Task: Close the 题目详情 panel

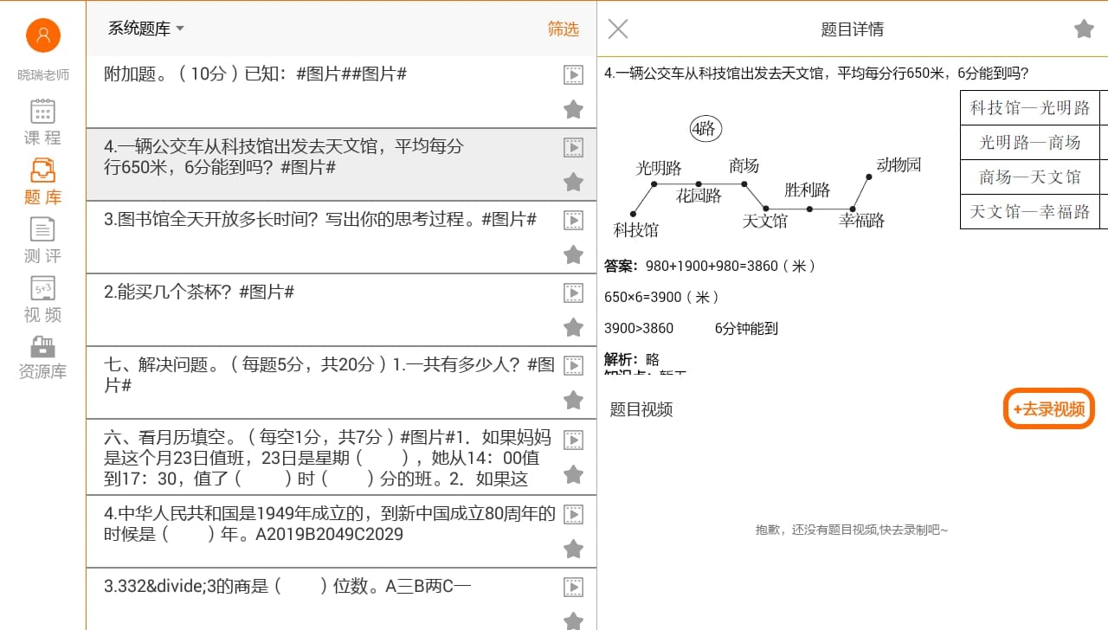Action: tap(618, 29)
